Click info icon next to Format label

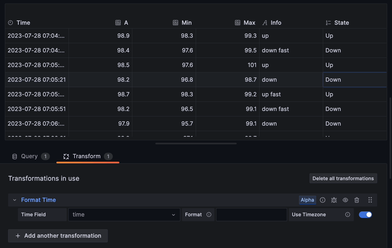[x=209, y=215]
